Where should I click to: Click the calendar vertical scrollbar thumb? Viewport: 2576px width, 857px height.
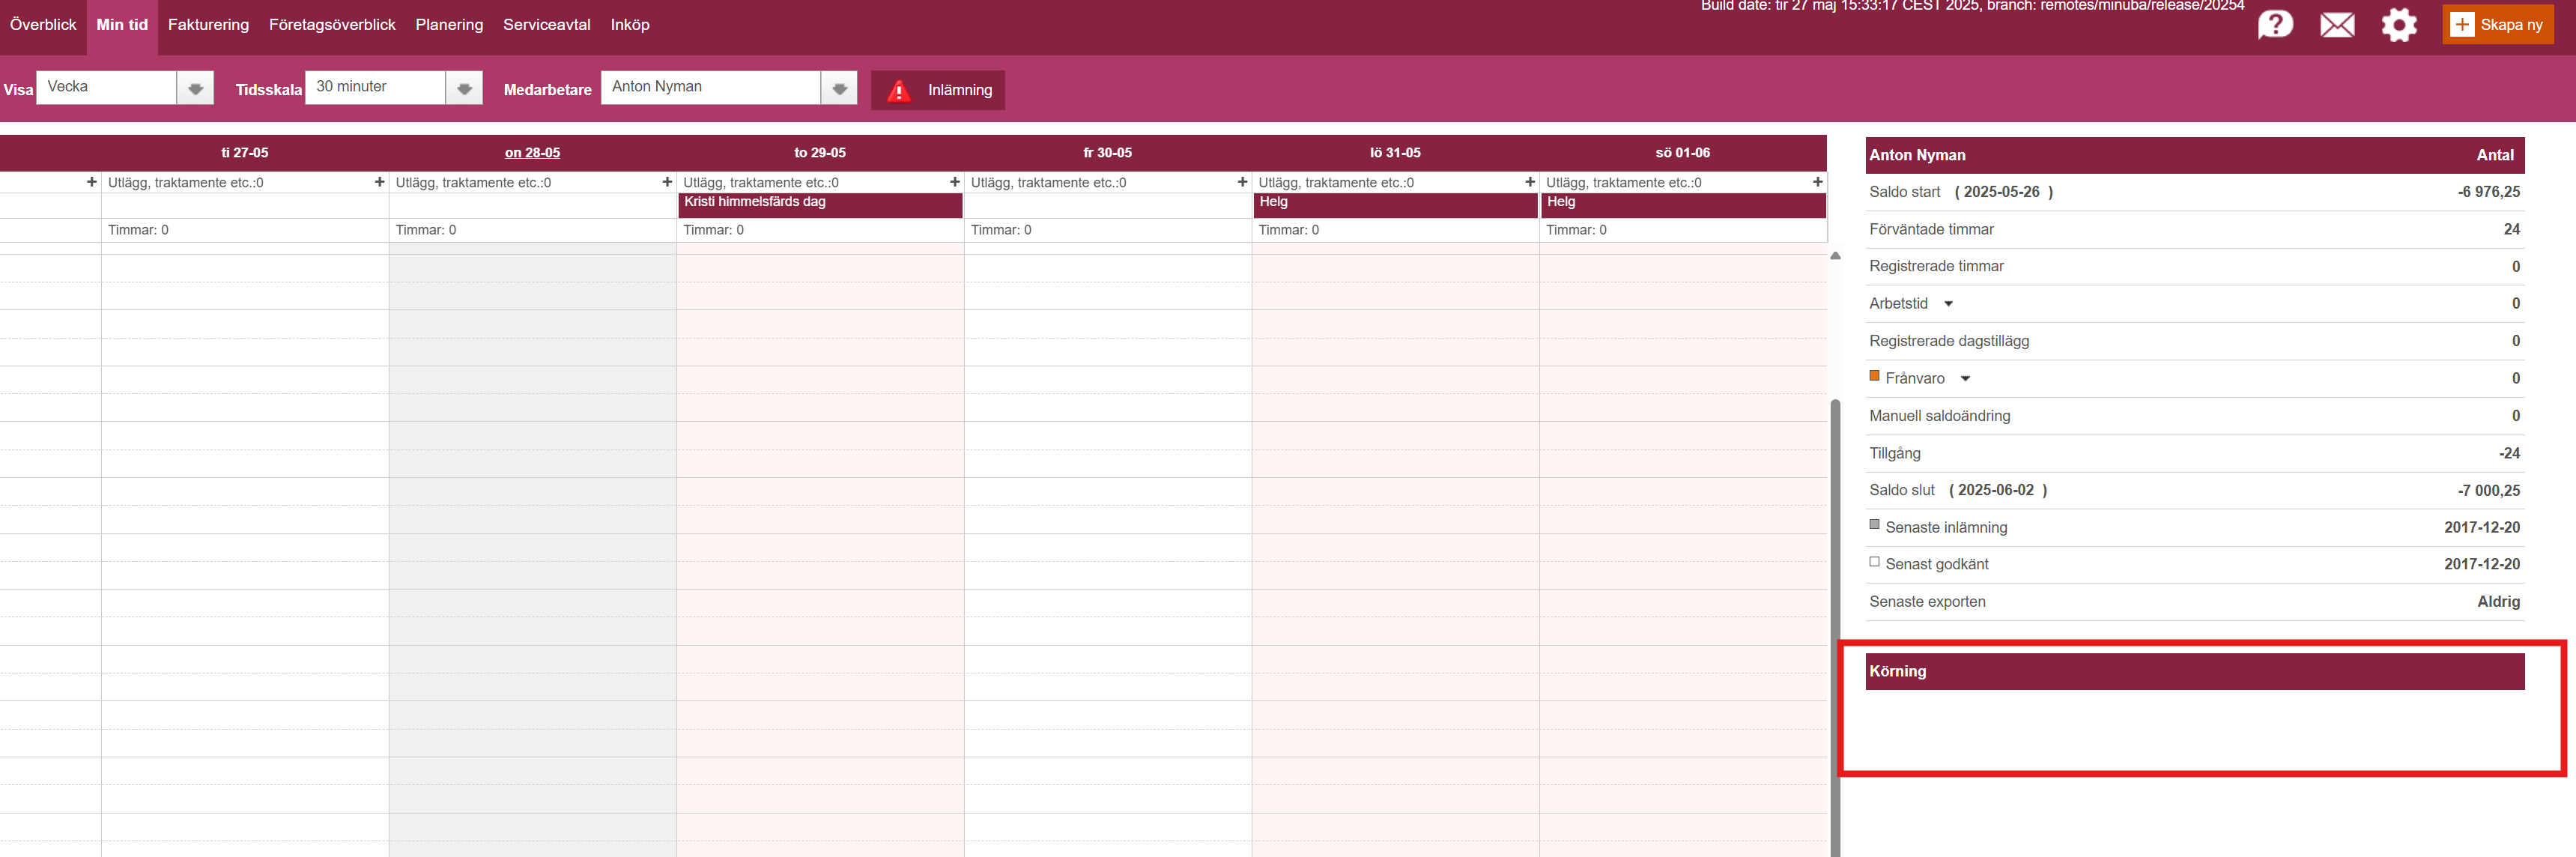coord(1835,628)
